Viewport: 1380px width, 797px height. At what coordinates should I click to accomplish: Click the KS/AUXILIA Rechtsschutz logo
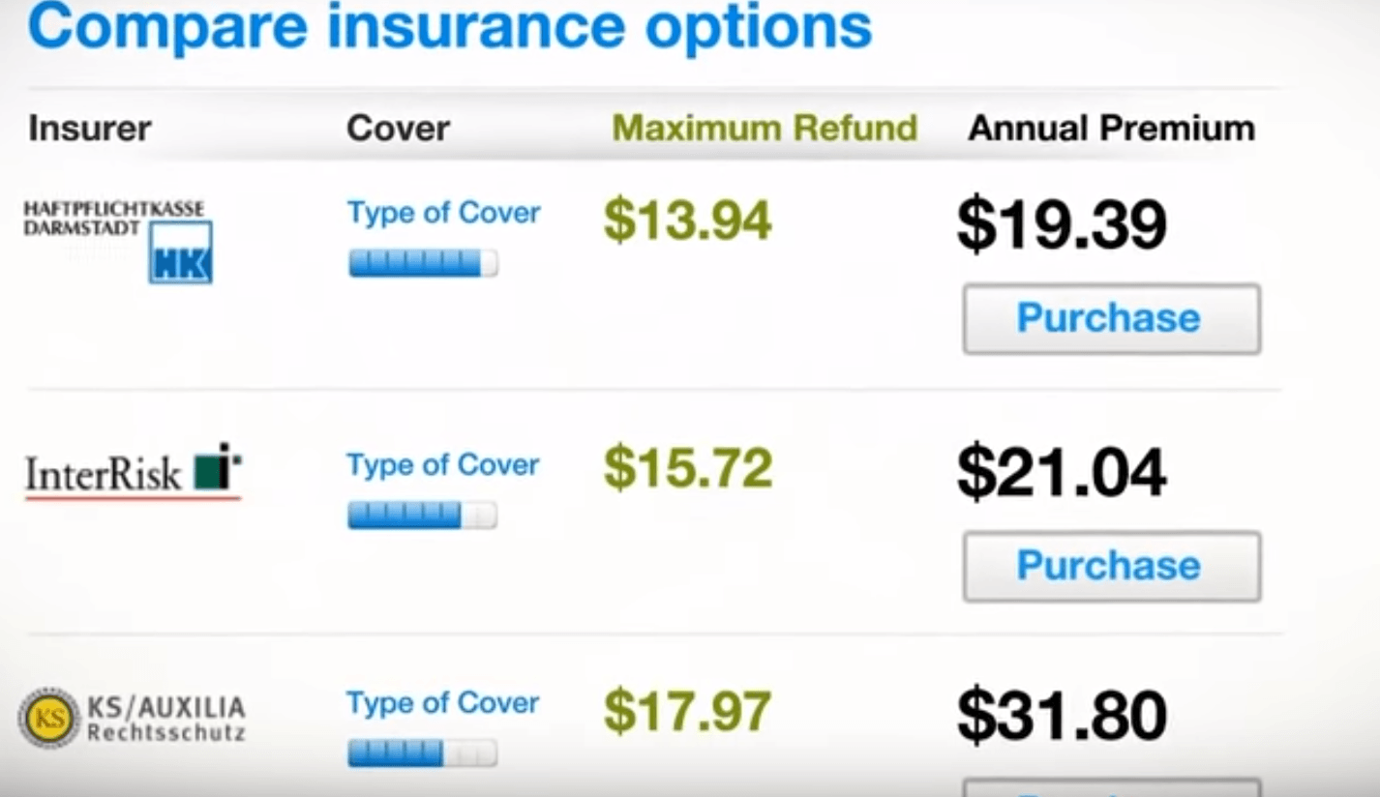133,718
